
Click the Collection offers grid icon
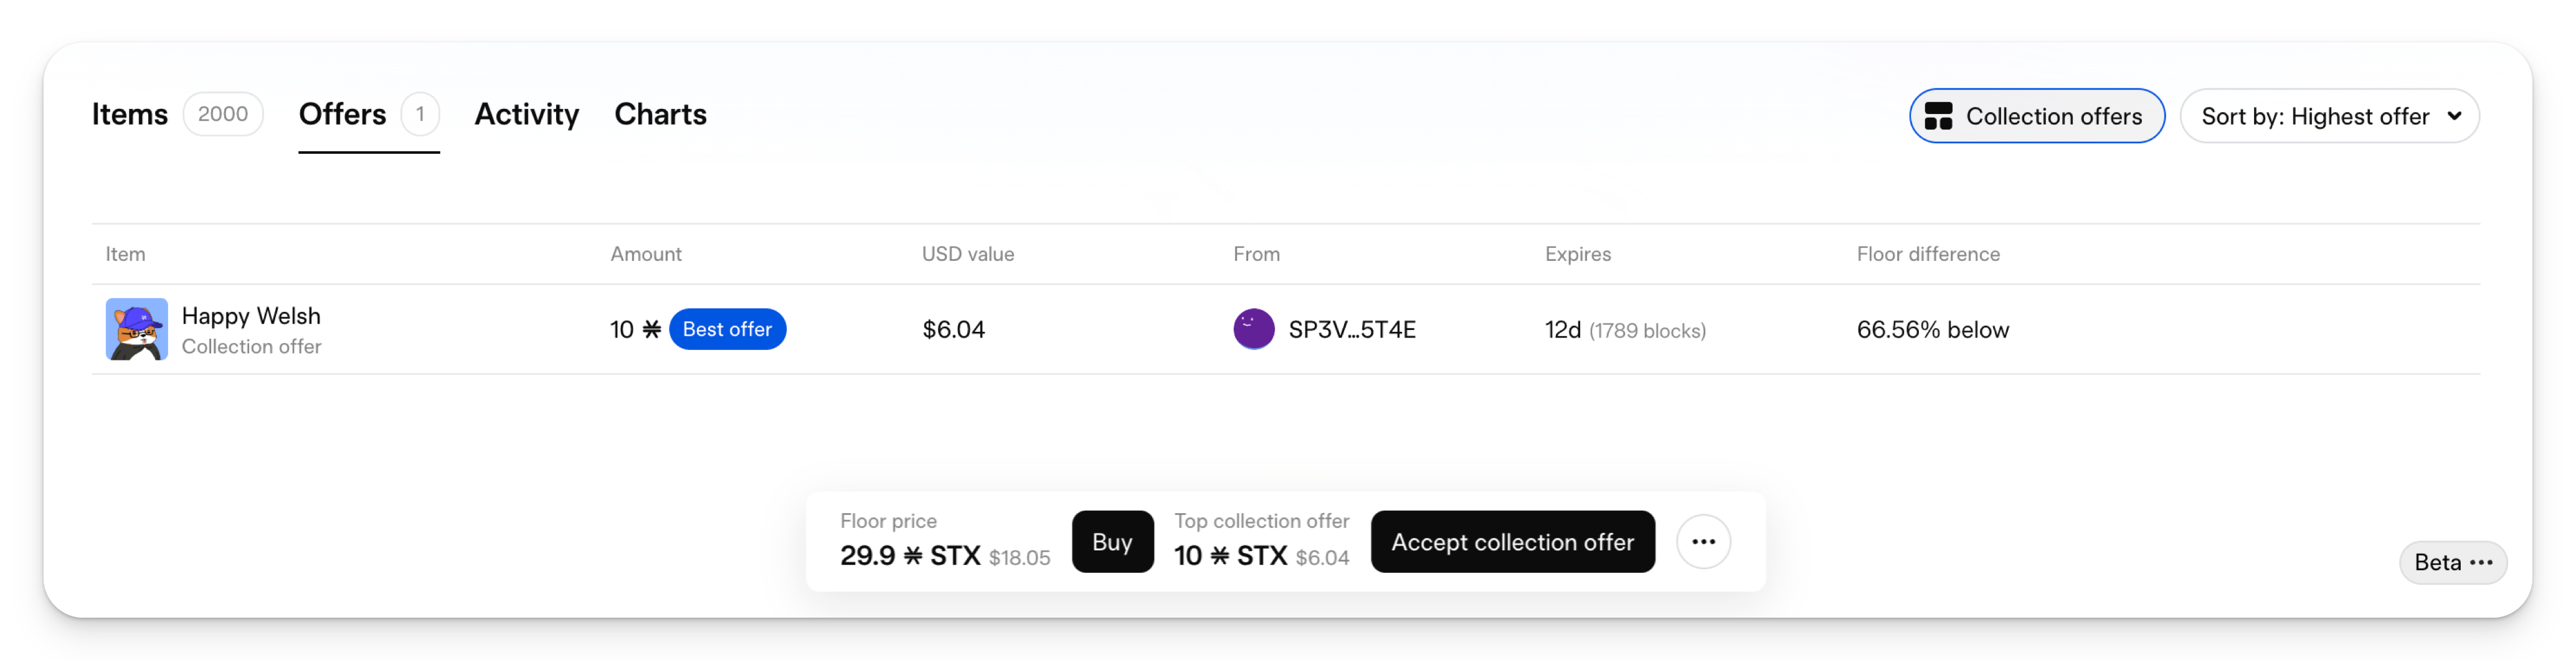click(x=1937, y=116)
